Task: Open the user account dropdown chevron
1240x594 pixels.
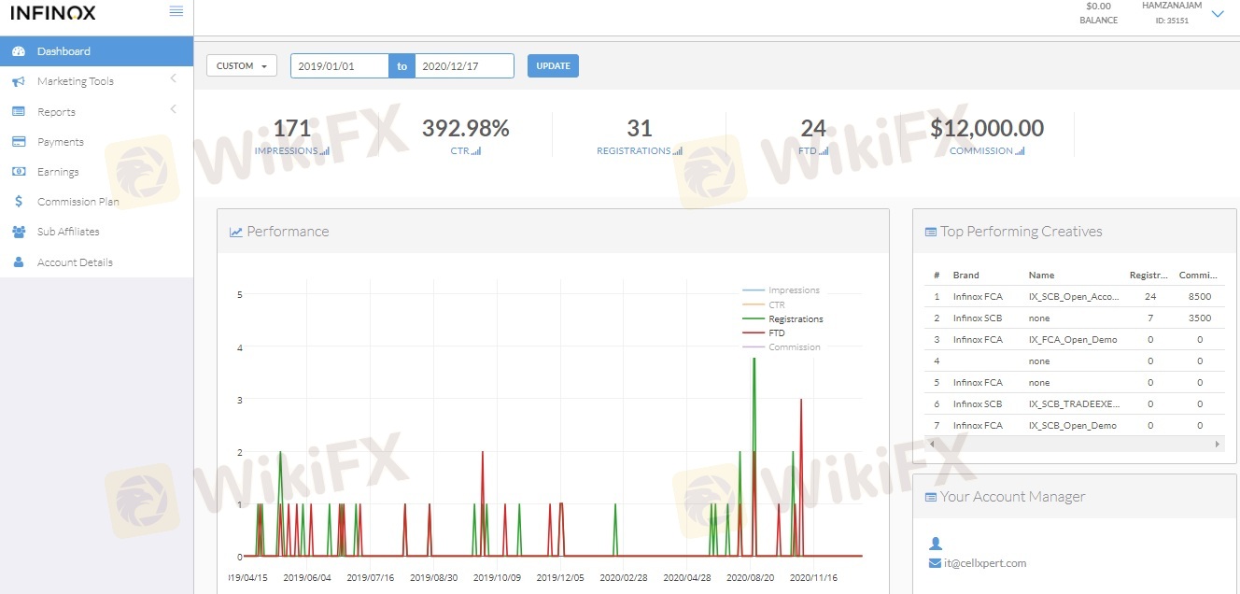Action: point(1218,14)
